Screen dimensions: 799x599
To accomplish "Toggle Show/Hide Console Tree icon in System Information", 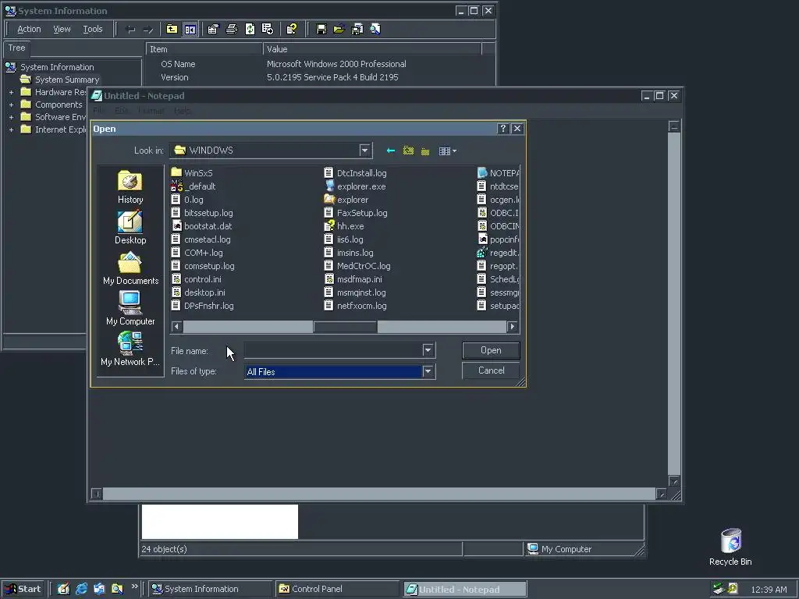I will coord(190,29).
